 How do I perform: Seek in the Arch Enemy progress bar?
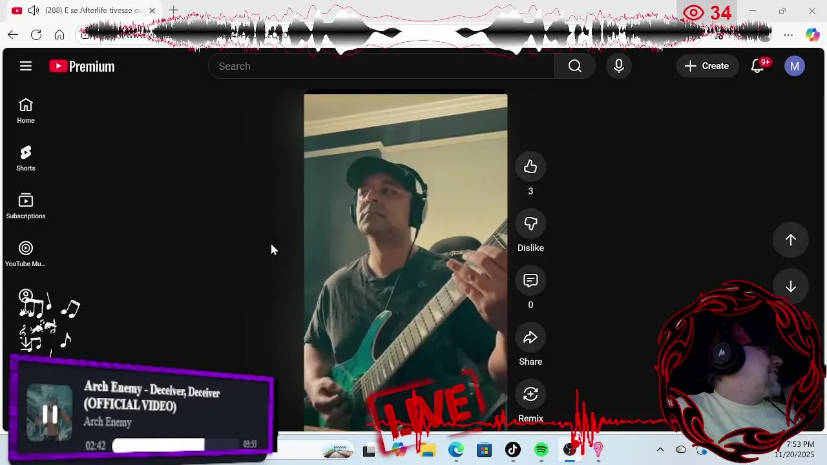(x=176, y=444)
